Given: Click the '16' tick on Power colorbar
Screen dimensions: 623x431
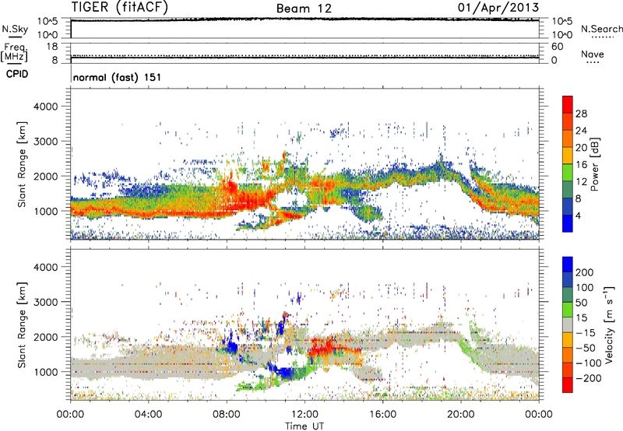Looking at the screenshot, I should click(x=581, y=165).
